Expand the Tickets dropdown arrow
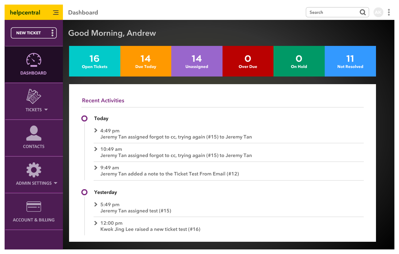The image size is (399, 254). click(x=46, y=110)
